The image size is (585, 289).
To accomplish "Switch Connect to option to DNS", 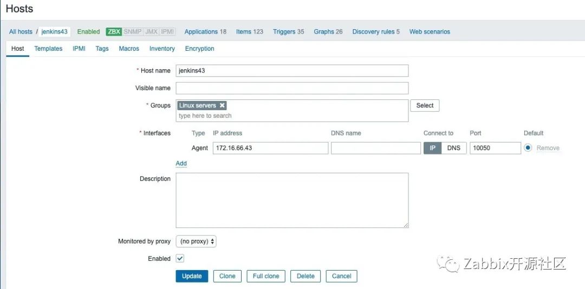I will click(x=454, y=148).
